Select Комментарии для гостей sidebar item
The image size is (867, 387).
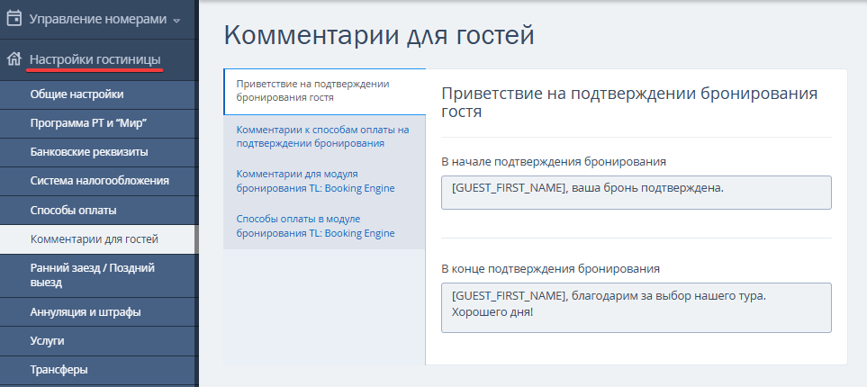point(99,239)
